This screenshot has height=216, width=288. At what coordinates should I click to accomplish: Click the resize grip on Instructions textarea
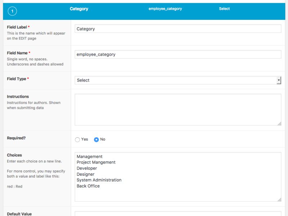pos(279,124)
